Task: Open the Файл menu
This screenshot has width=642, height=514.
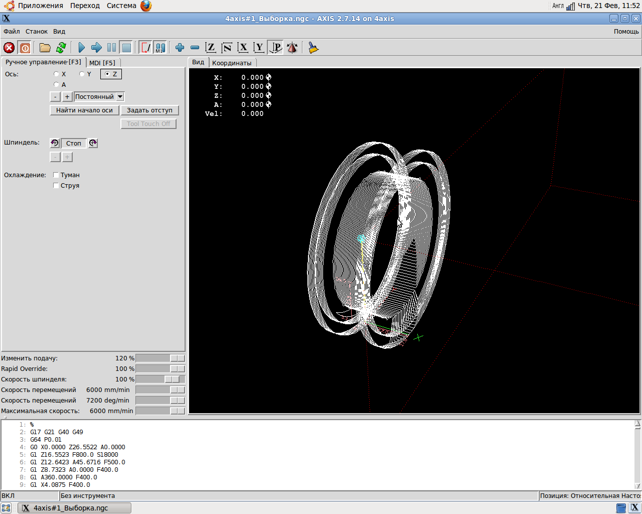Action: (12, 31)
